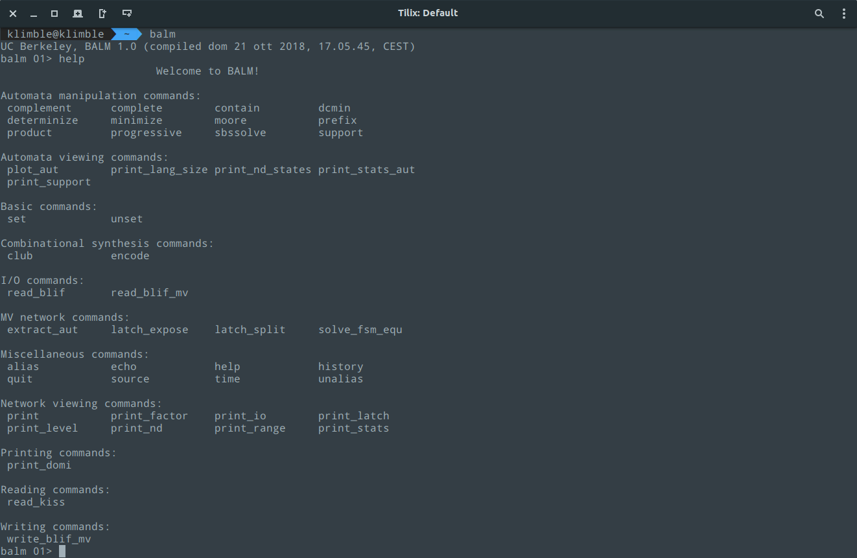Click the 'latch_split' command name
Screen dimensions: 857x558
pos(250,330)
